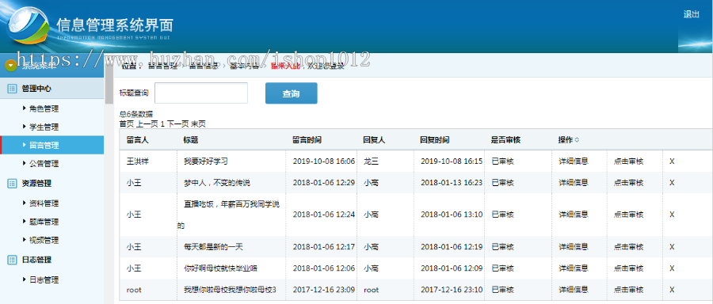Open 详细信息 for 我要好好学习 row

point(574,161)
